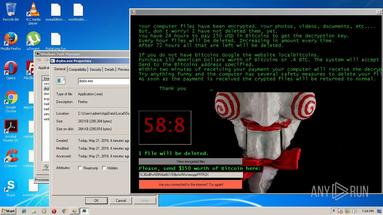Click the 'Firefox' description text

[x=83, y=102]
